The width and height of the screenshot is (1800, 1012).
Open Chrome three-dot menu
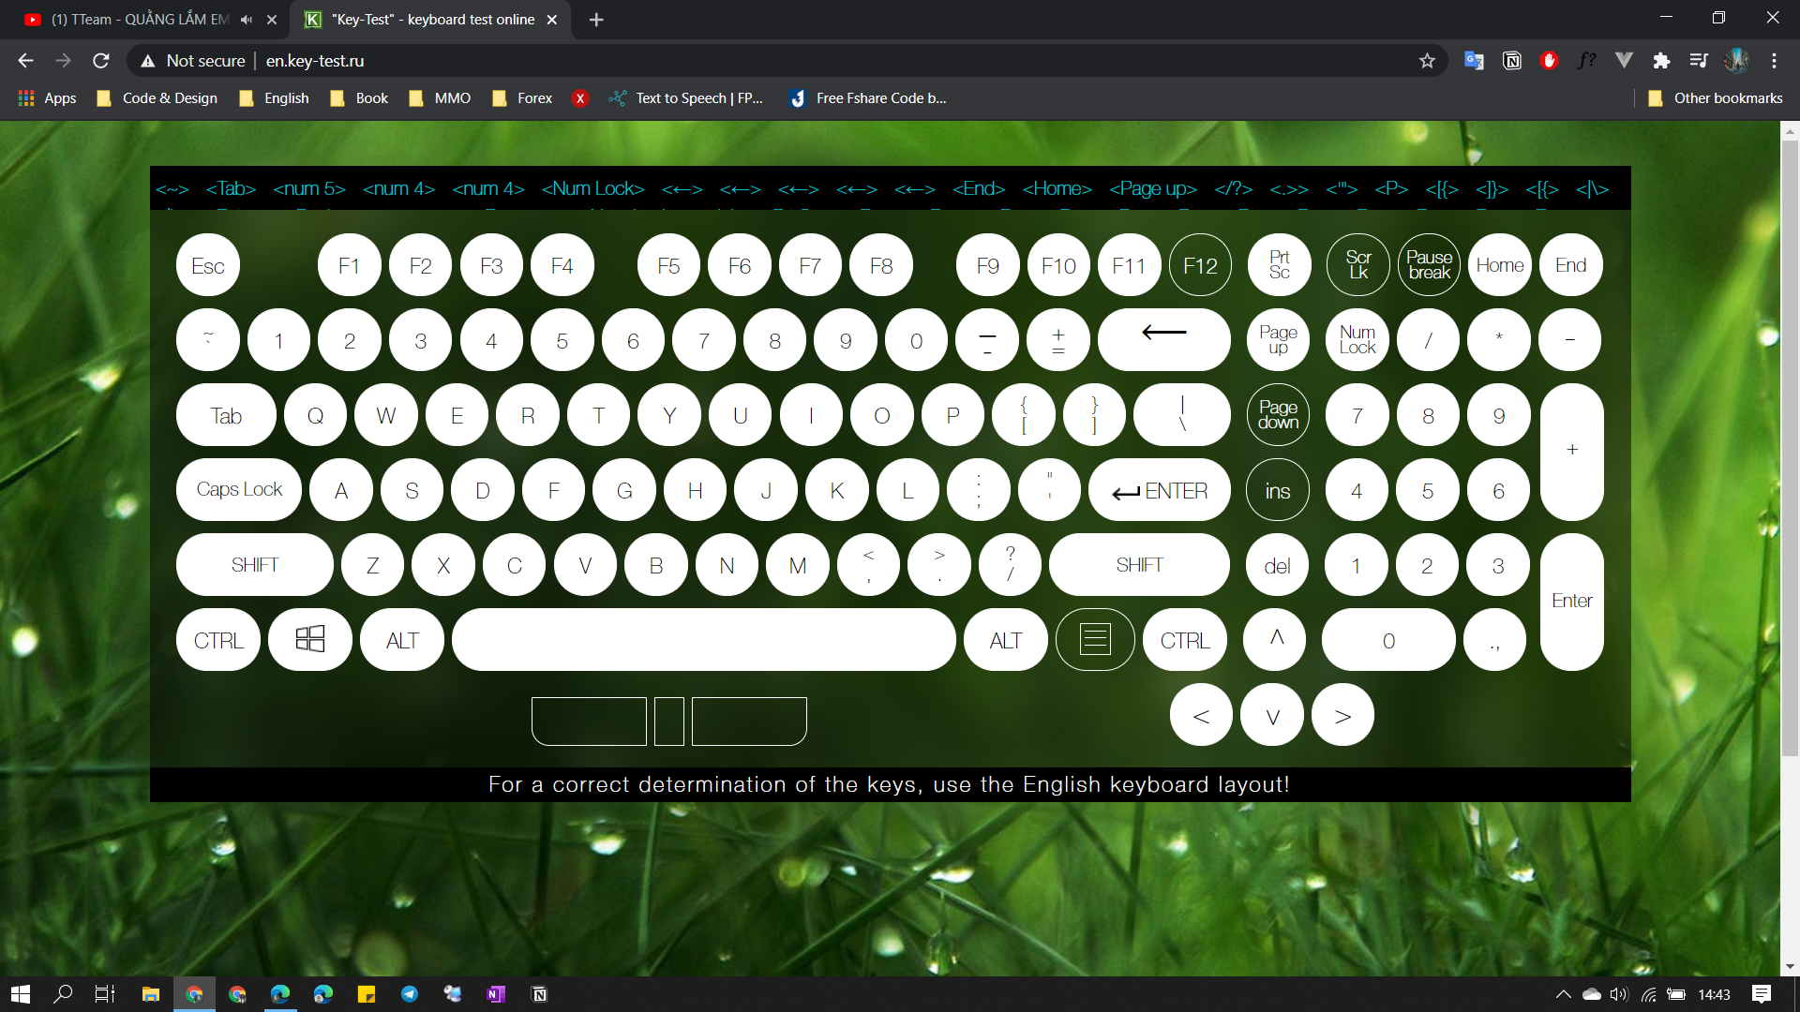pyautogui.click(x=1774, y=61)
